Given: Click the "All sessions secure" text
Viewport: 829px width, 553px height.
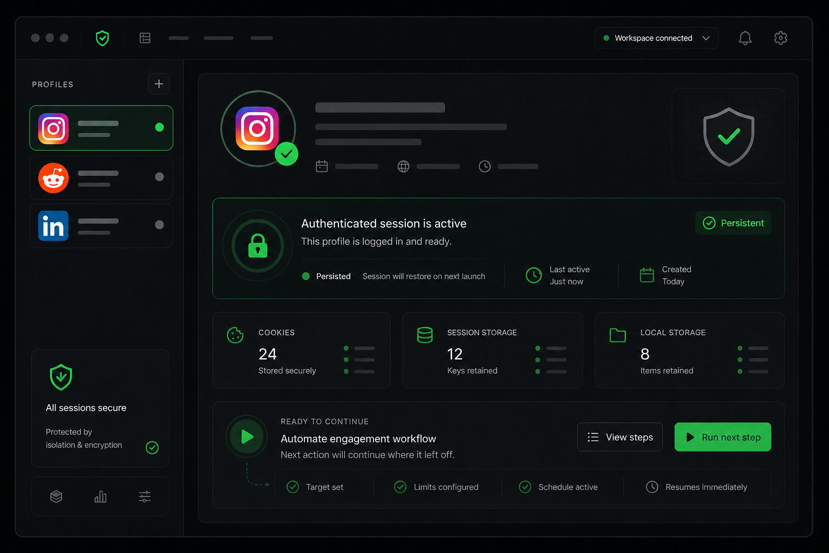Looking at the screenshot, I should pos(86,408).
